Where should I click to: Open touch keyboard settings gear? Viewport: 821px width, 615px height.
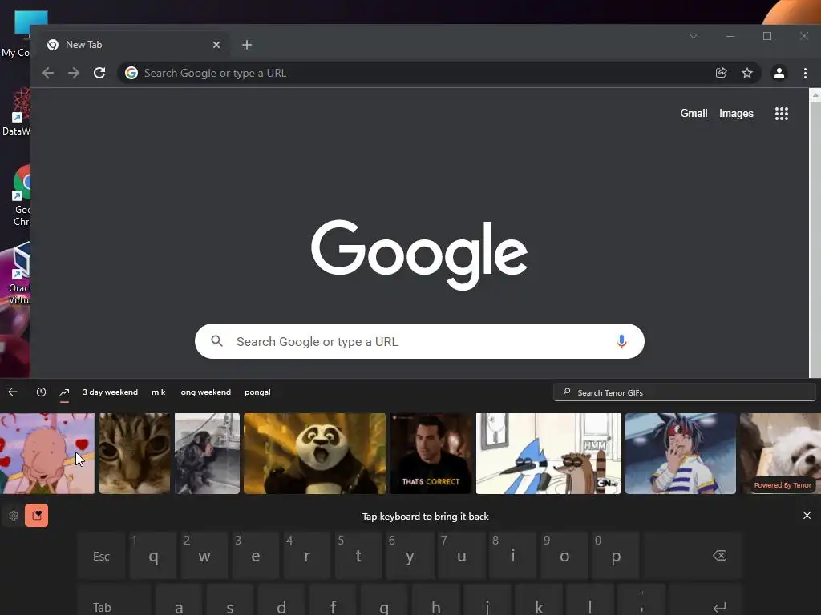14,516
